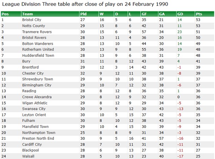Sort by the Team column header

[x=50, y=14]
